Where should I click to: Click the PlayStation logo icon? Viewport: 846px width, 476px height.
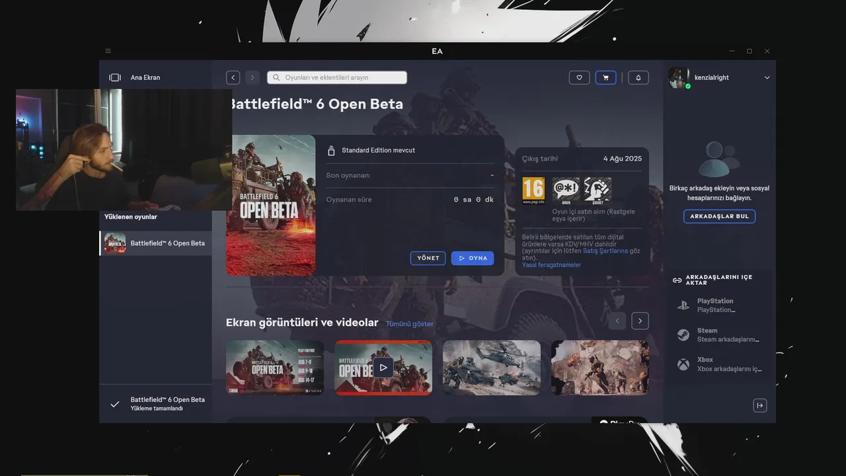point(683,305)
